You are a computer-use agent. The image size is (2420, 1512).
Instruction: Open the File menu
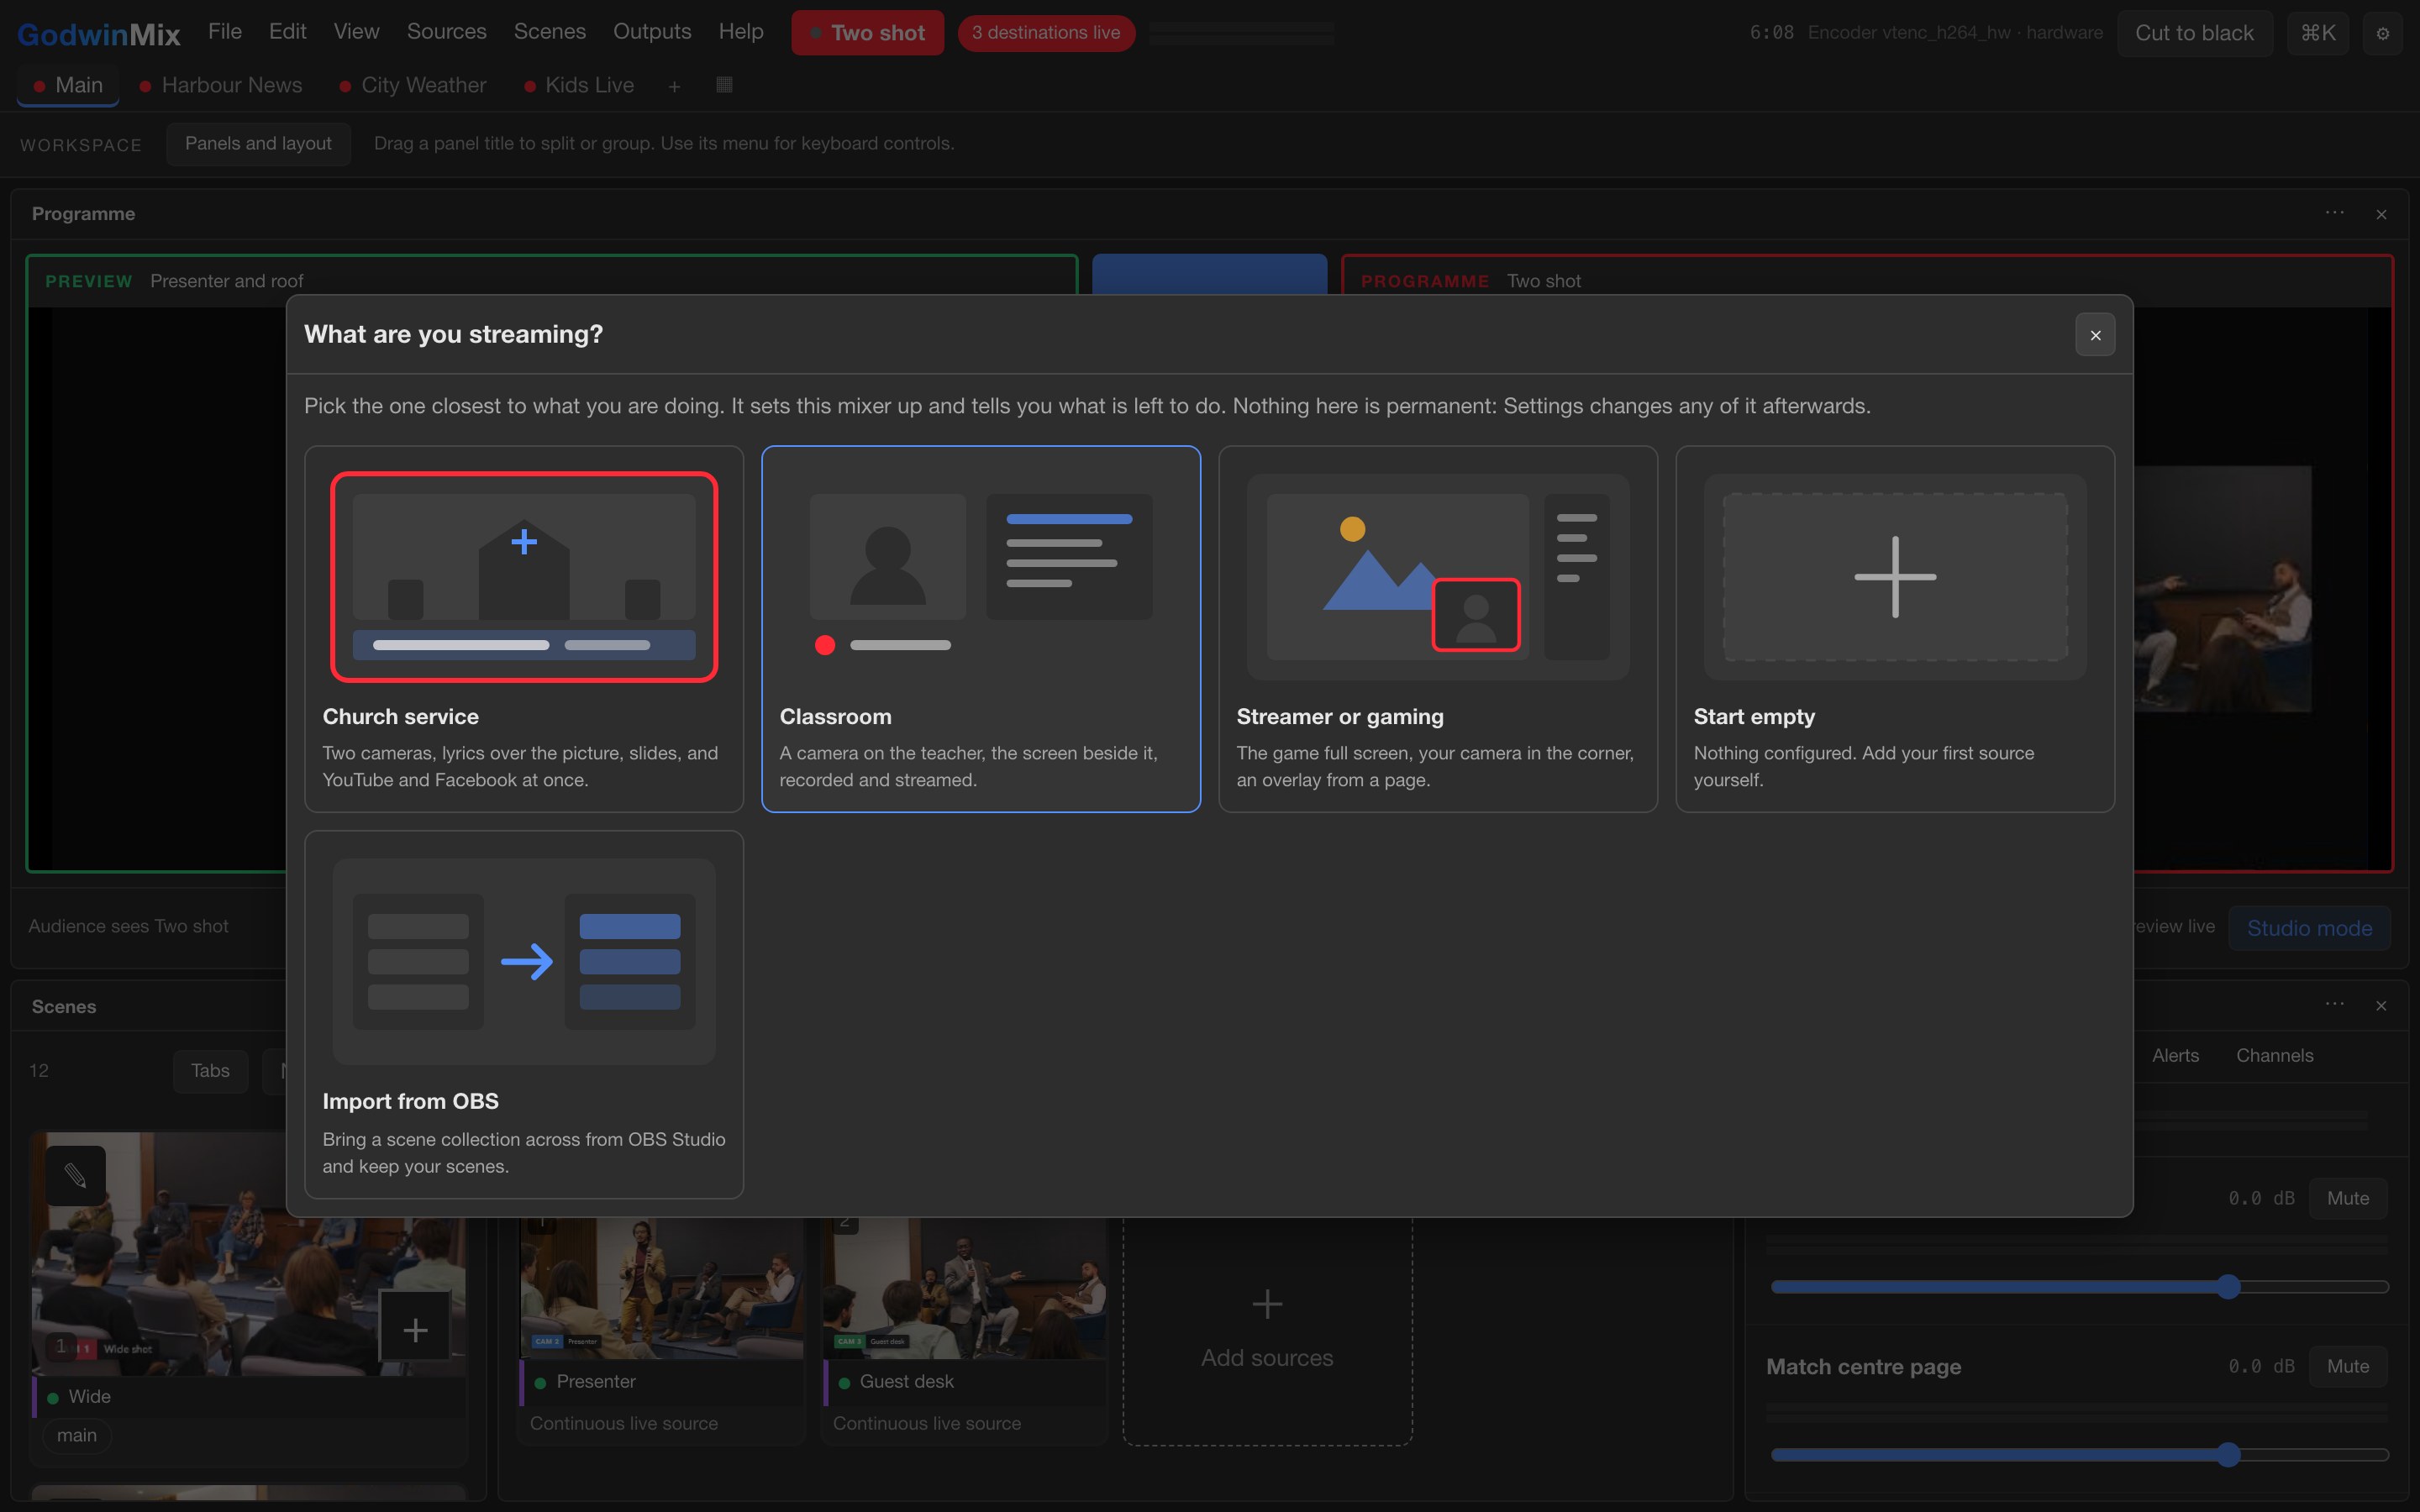225,32
